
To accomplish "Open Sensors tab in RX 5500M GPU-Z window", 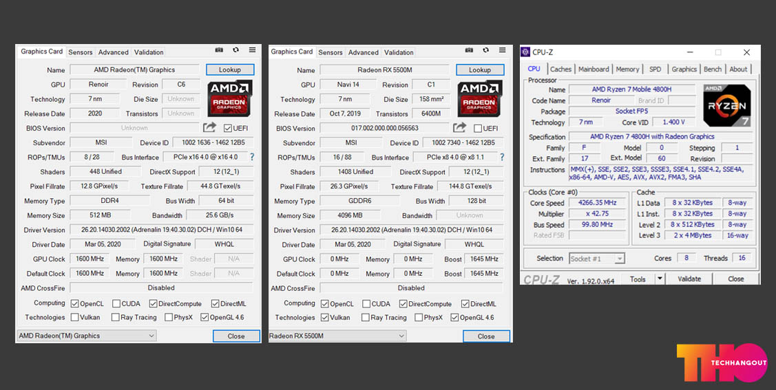I will (x=330, y=52).
